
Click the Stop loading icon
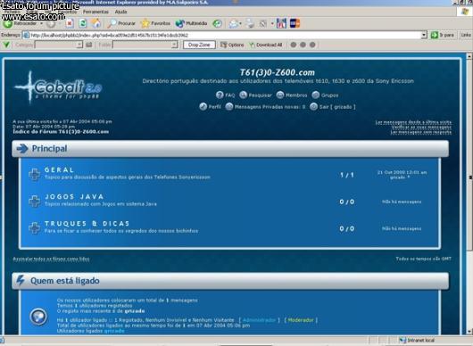point(70,23)
